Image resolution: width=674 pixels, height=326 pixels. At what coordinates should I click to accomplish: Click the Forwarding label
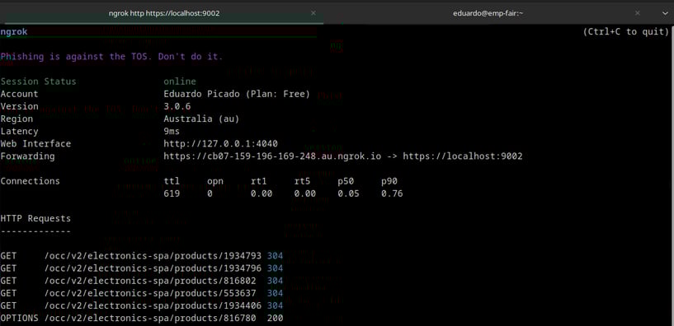(27, 156)
